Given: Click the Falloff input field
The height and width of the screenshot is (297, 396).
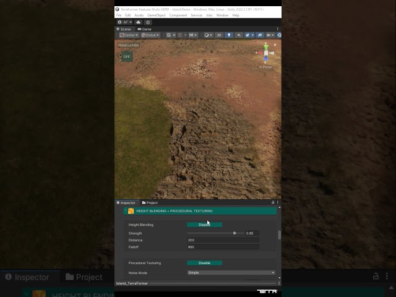Looking at the screenshot, I should 223,247.
